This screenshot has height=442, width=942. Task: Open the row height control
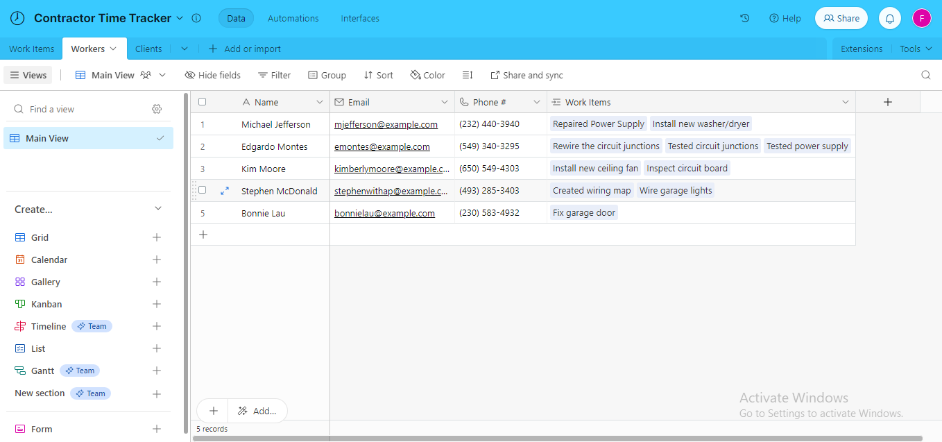pyautogui.click(x=467, y=74)
